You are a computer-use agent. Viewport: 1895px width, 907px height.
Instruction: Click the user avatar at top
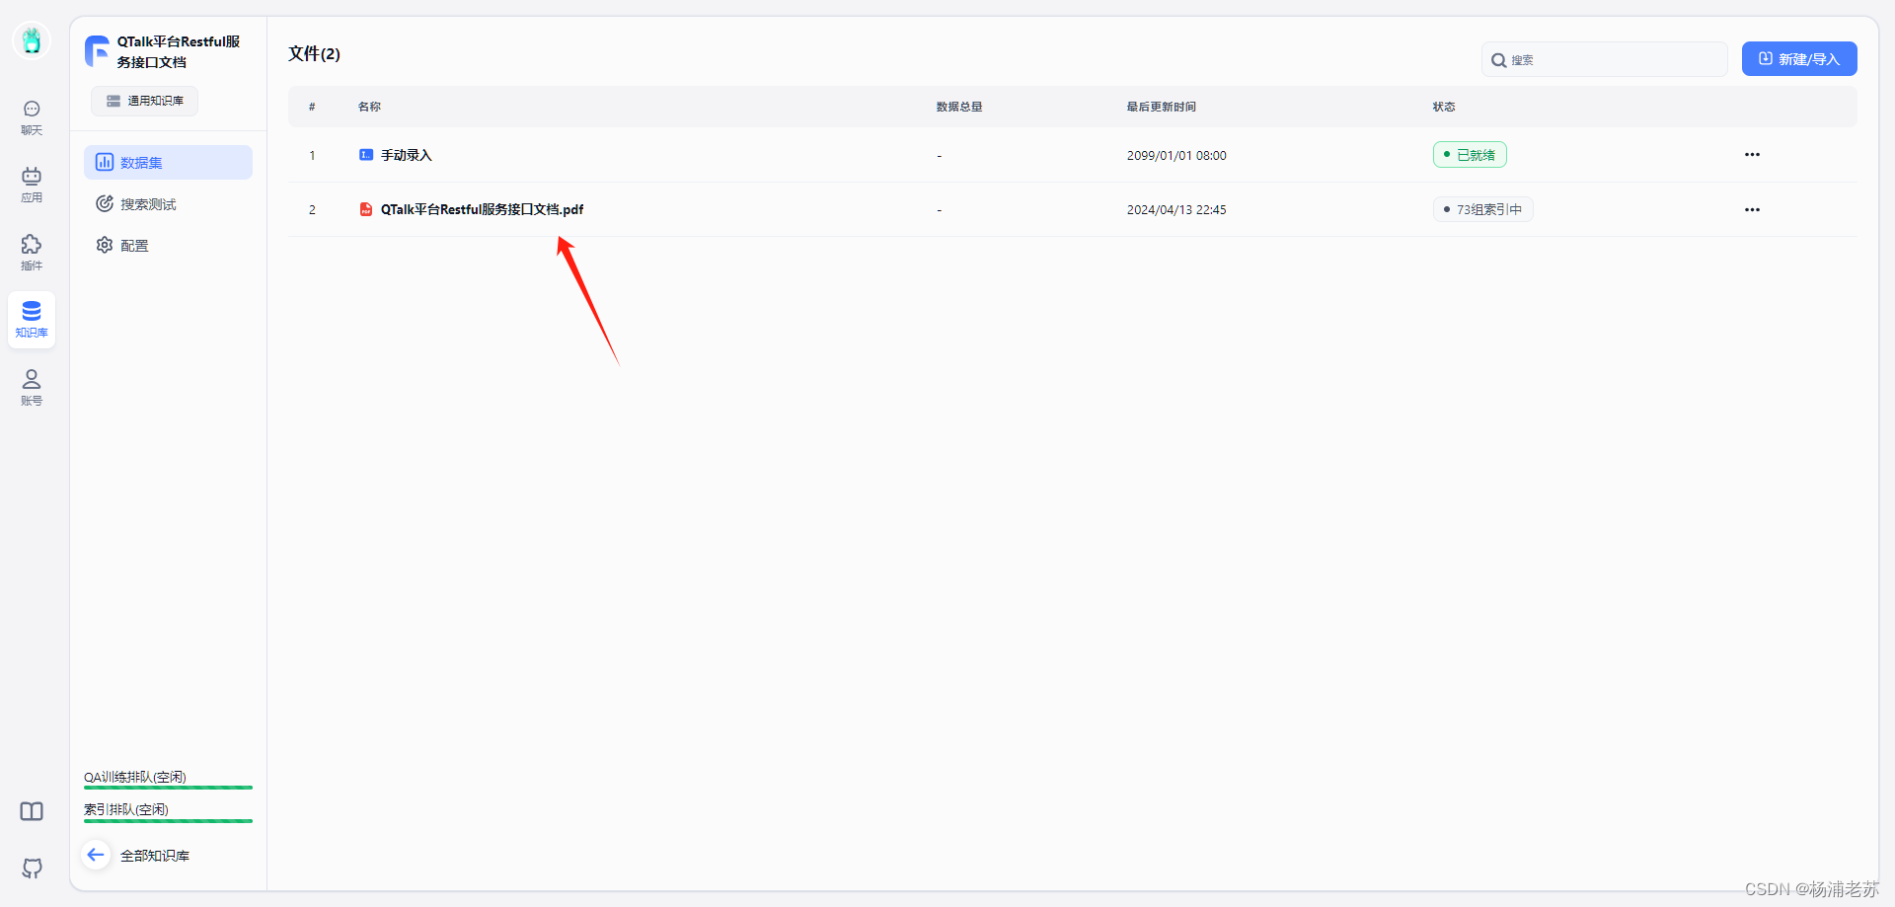tap(32, 40)
